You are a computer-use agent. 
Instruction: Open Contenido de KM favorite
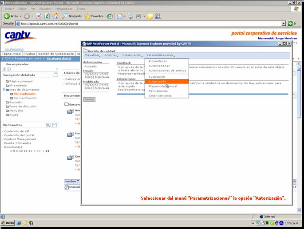(16, 131)
